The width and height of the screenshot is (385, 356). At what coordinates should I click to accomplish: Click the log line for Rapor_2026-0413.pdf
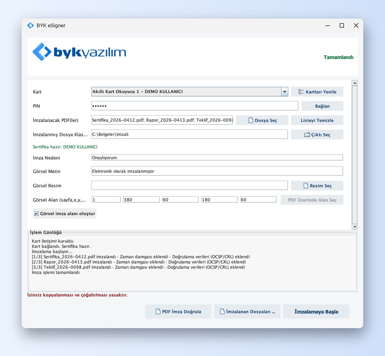tap(139, 262)
